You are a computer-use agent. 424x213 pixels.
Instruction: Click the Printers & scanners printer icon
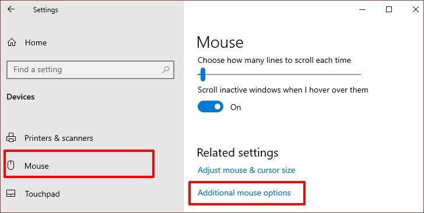(x=11, y=138)
